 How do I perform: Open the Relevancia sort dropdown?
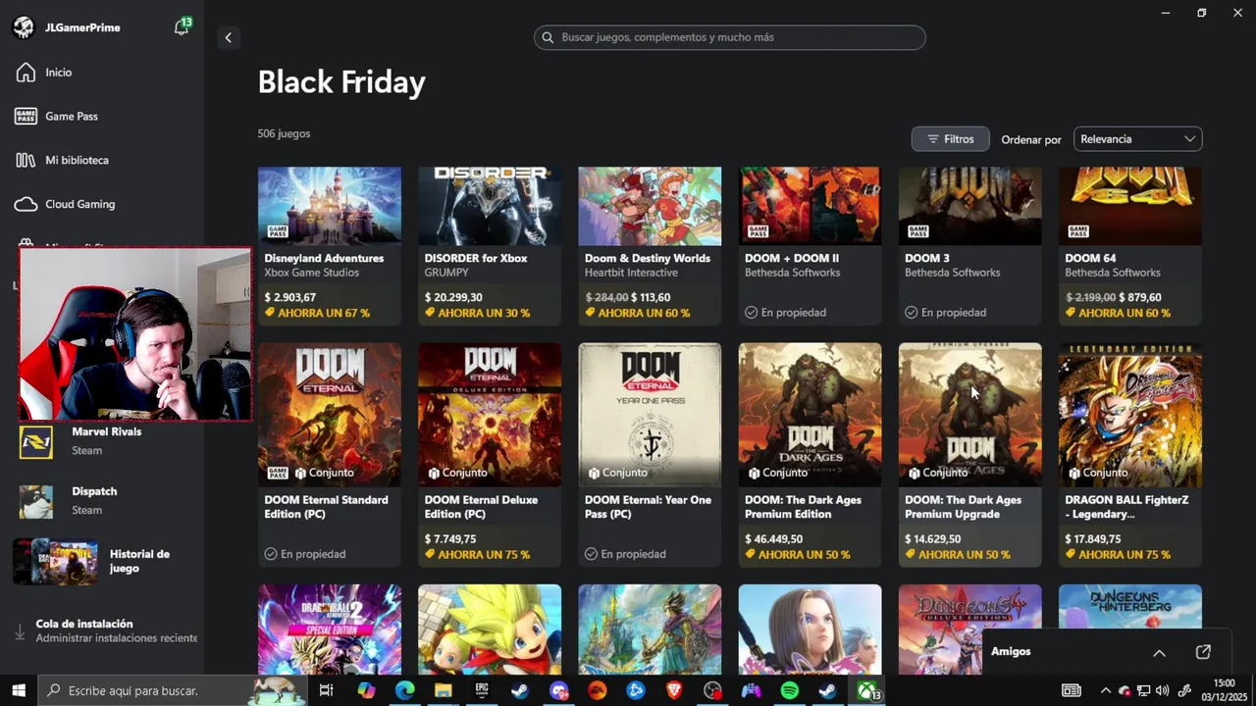[x=1138, y=139]
